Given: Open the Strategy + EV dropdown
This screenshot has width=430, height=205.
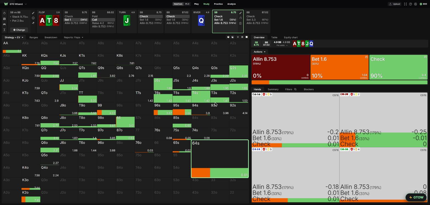Looking at the screenshot, I should tap(14, 37).
